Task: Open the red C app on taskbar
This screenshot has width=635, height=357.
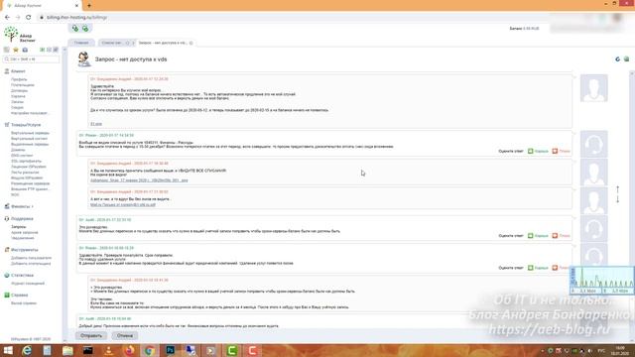Action: click(252, 350)
